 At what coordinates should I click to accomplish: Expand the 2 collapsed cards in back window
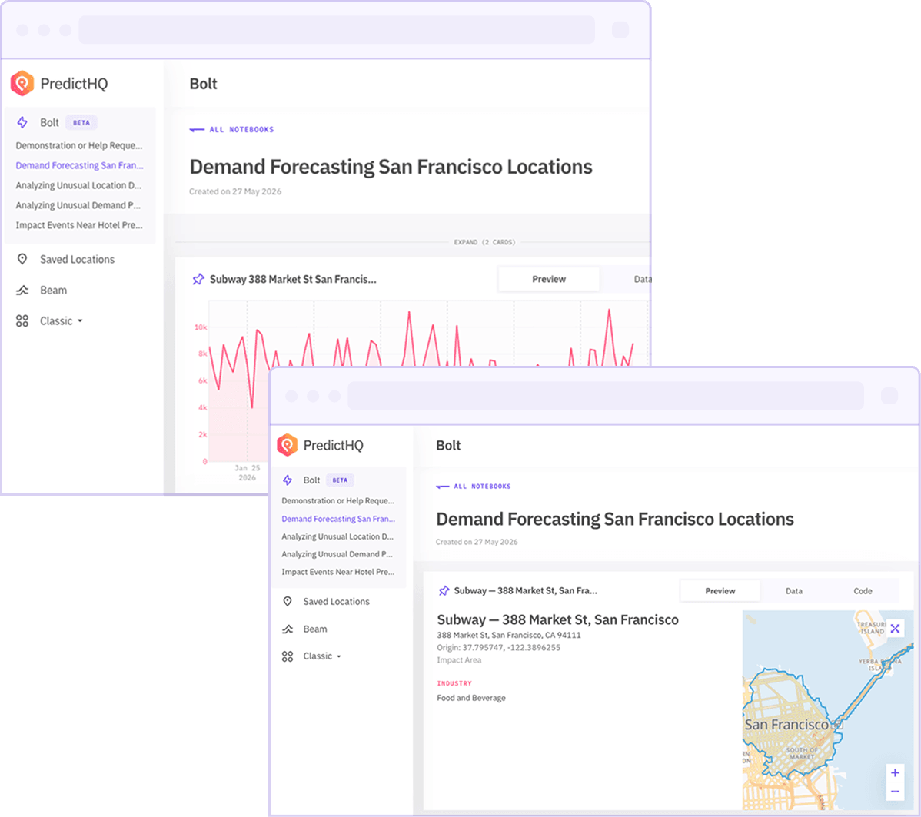tap(484, 242)
